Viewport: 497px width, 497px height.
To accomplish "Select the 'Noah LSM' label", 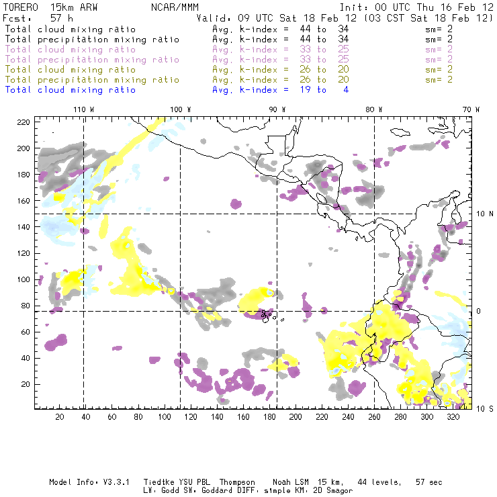I will click(291, 482).
